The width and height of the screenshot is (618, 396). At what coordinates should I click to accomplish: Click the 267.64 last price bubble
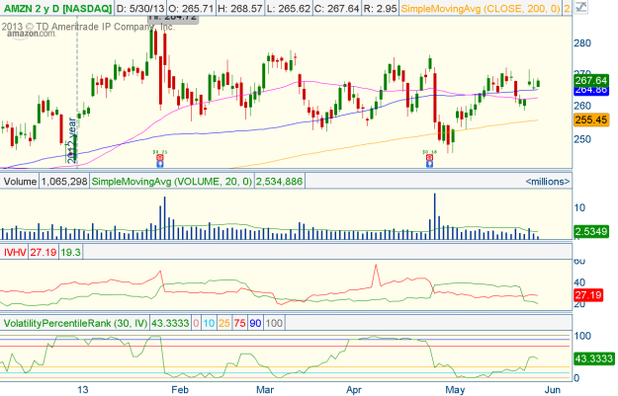pos(594,79)
